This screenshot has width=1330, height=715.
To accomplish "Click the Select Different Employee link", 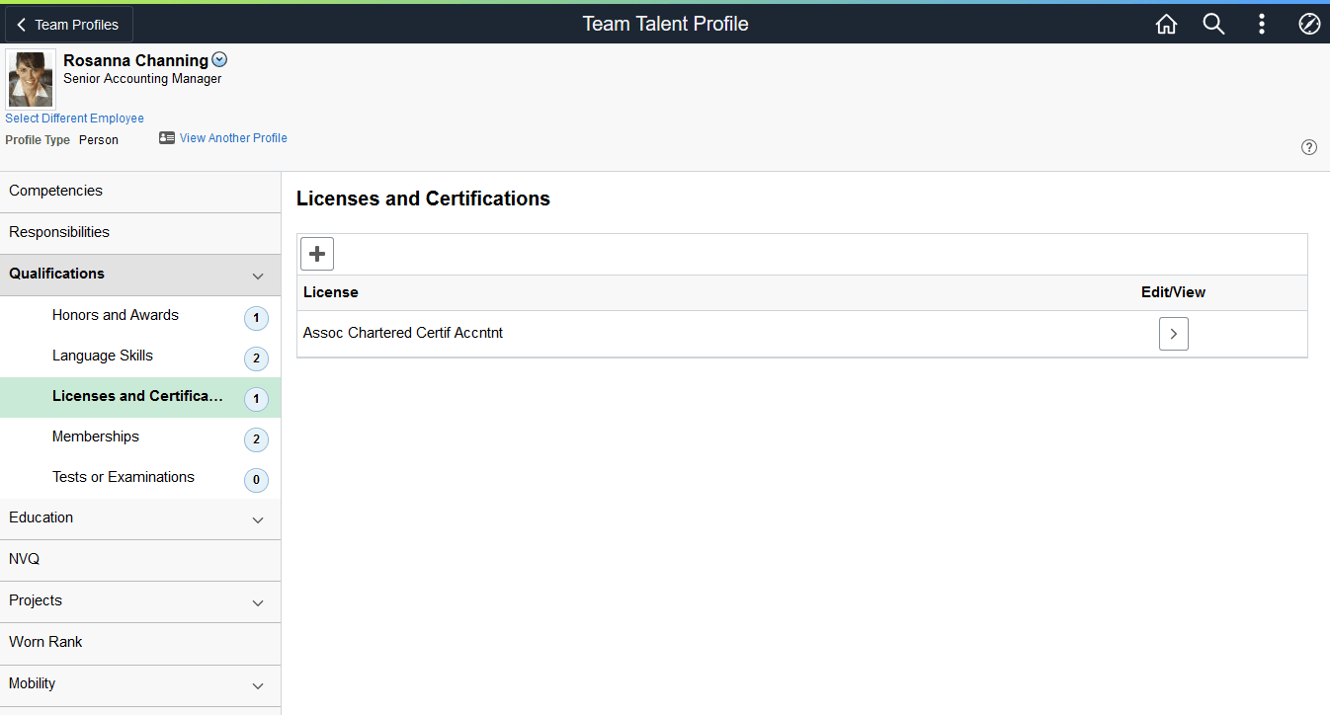I will pos(74,118).
